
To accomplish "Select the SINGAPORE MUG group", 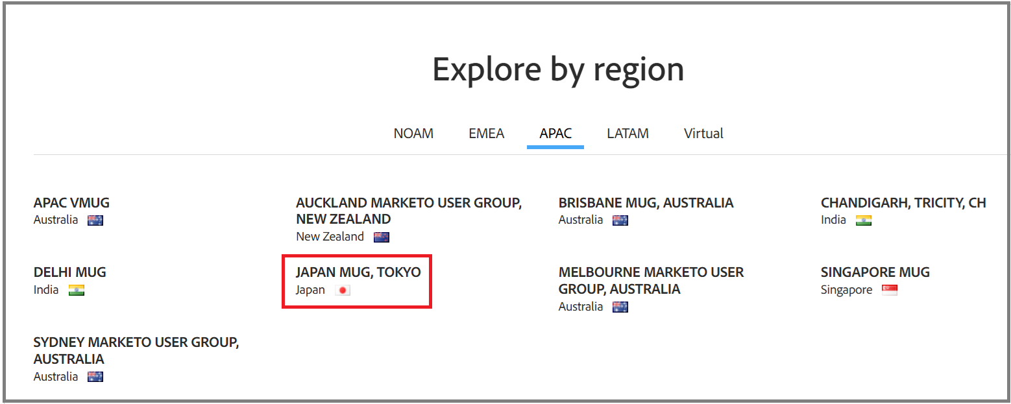I will click(x=875, y=272).
